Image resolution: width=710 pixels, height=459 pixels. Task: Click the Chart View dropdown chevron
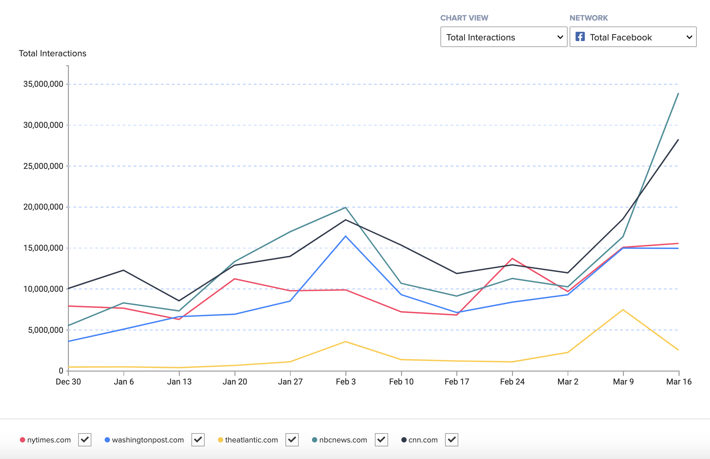pyautogui.click(x=560, y=37)
